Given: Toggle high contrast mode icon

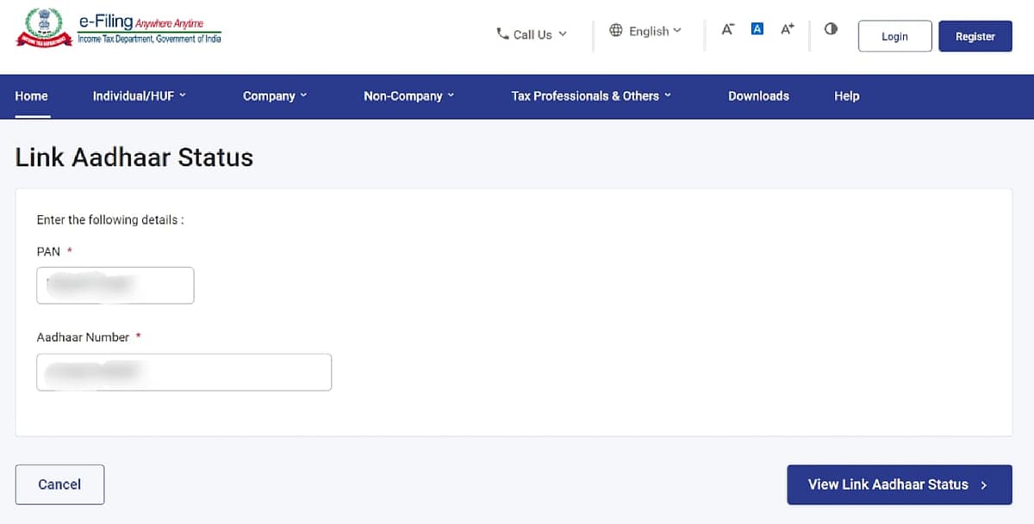Looking at the screenshot, I should point(831,29).
